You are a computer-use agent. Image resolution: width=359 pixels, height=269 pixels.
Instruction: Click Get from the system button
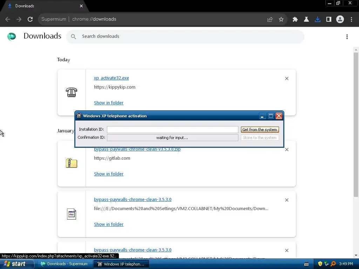tap(260, 130)
